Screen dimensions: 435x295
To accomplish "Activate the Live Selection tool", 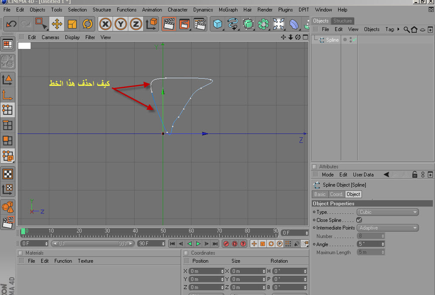I will (x=41, y=24).
